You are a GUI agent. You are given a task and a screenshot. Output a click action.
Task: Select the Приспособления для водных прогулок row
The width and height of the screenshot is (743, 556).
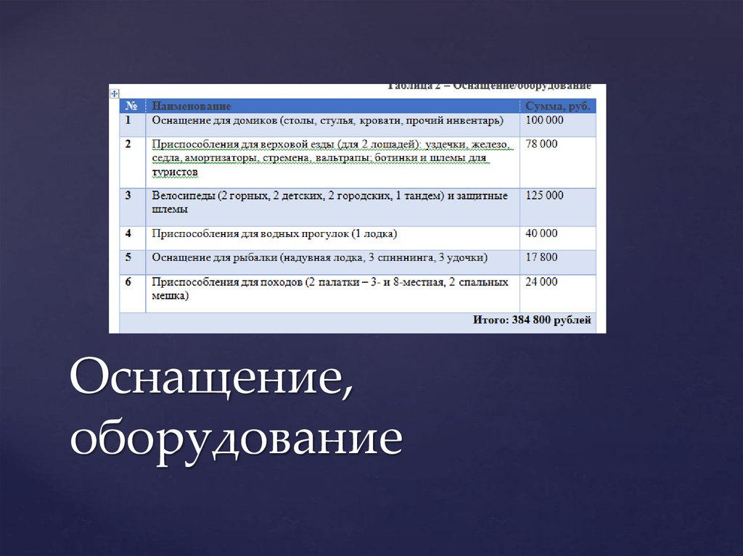pos(275,233)
